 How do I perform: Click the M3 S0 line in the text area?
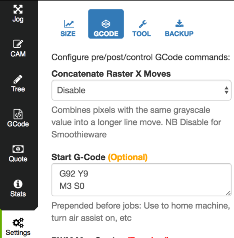click(x=72, y=186)
